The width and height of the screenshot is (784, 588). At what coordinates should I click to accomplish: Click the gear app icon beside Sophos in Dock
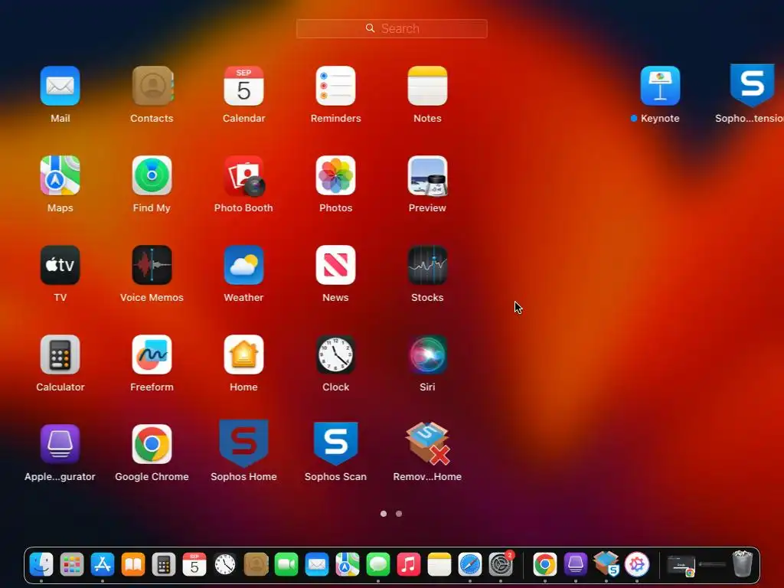[x=637, y=565]
